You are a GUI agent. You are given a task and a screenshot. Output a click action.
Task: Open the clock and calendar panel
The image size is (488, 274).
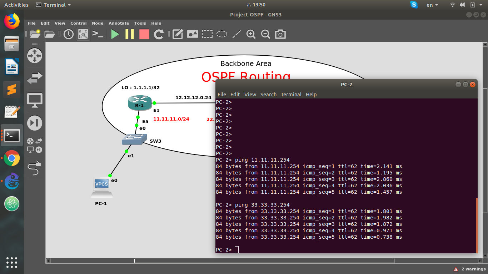256,5
